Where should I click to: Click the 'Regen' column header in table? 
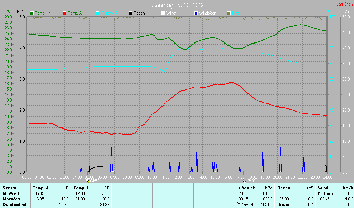tap(284, 188)
